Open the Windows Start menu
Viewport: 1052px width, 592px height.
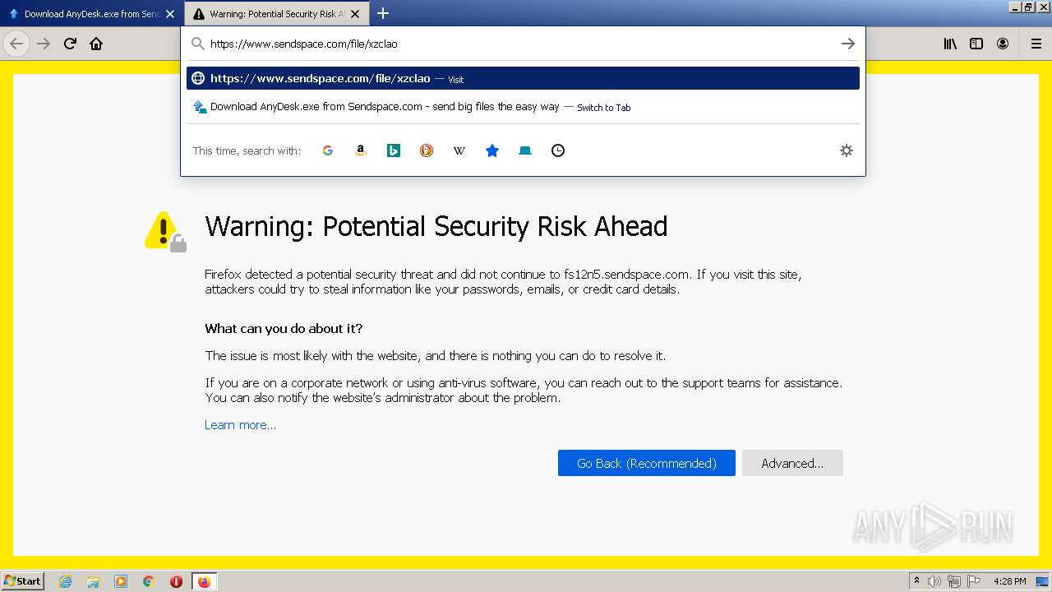pyautogui.click(x=23, y=580)
